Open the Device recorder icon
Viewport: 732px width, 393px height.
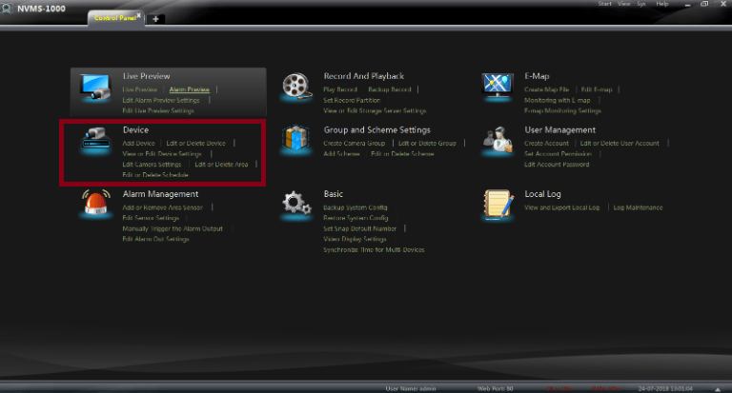(95, 141)
